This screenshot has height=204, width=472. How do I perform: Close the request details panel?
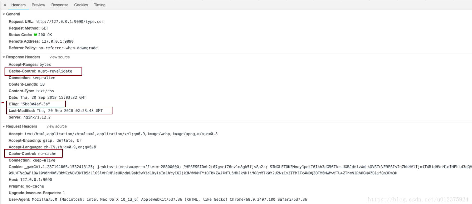(5, 5)
